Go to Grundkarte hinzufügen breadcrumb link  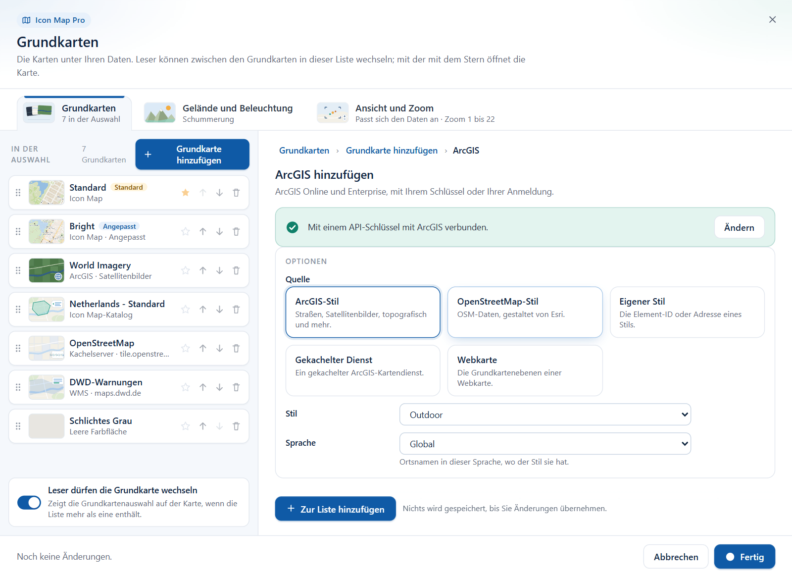coord(392,151)
